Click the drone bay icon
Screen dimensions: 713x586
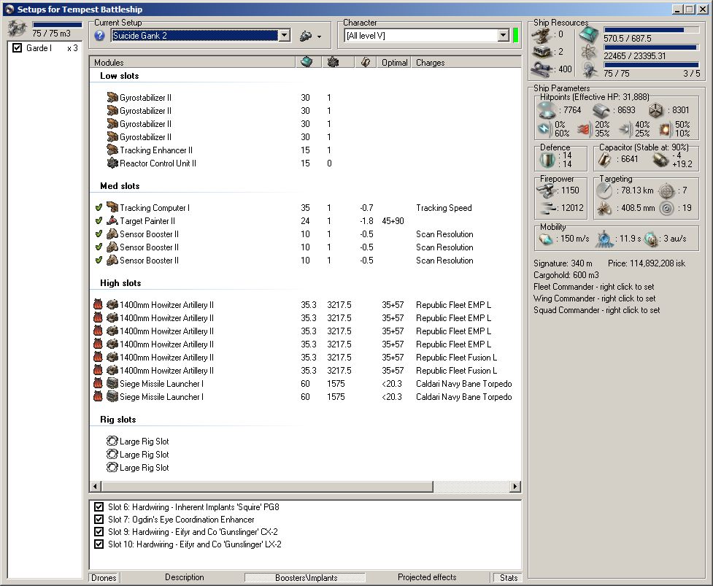17,29
